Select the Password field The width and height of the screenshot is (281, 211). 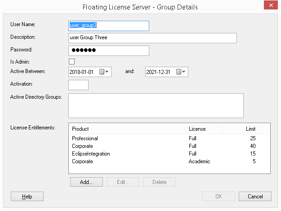[108, 50]
